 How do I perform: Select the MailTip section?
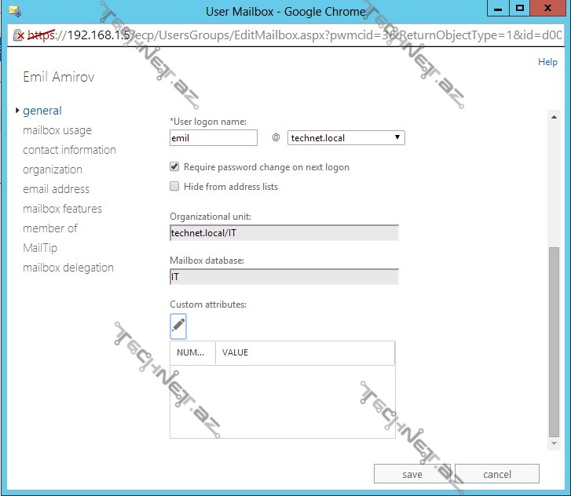pos(40,248)
